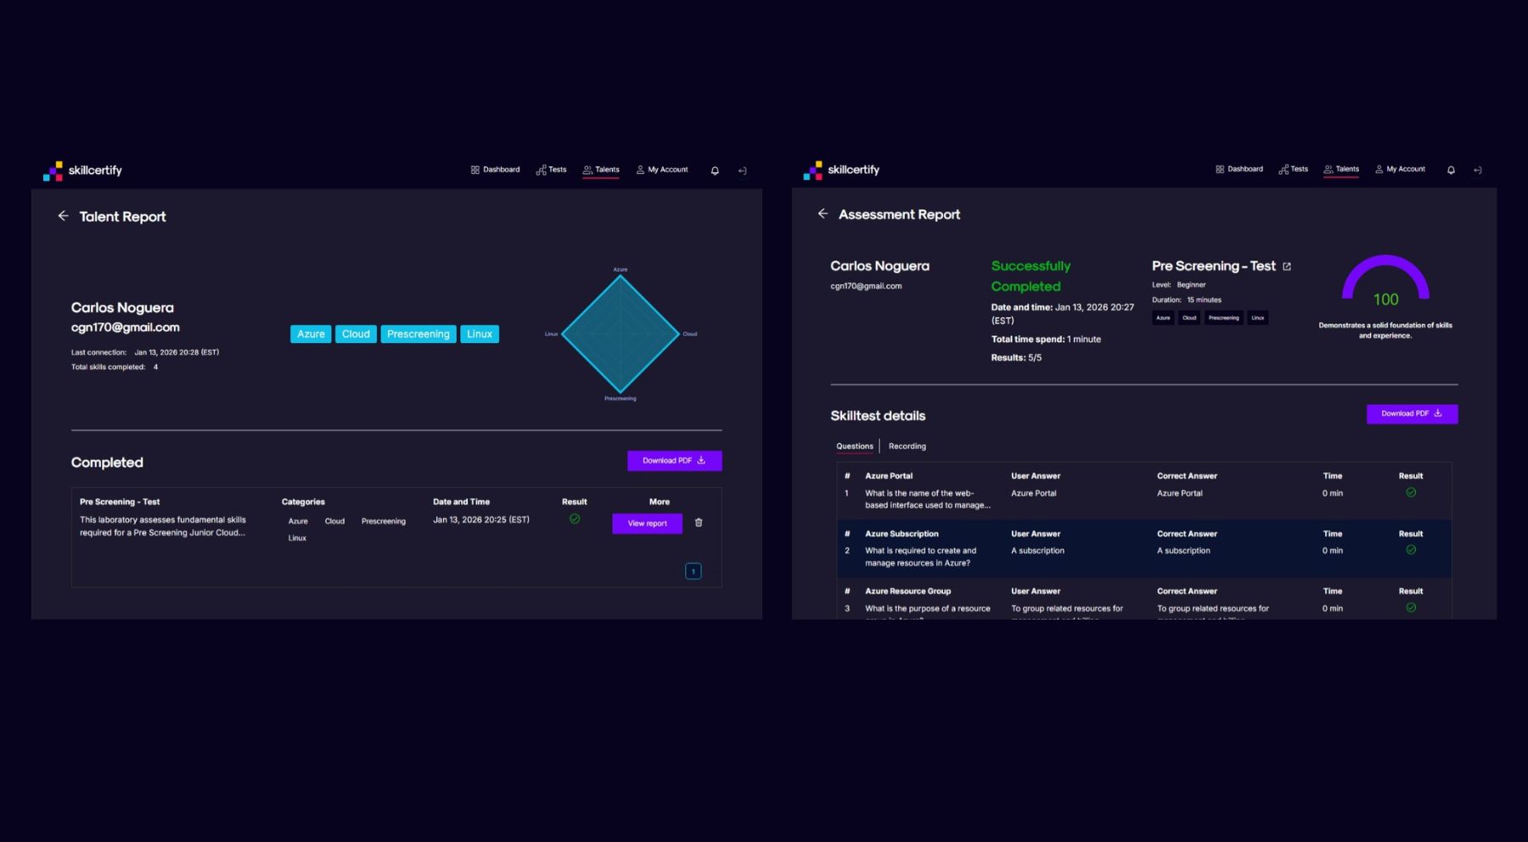Click the trash icon for Pre Screening test
Viewport: 1528px width, 842px height.
699,523
